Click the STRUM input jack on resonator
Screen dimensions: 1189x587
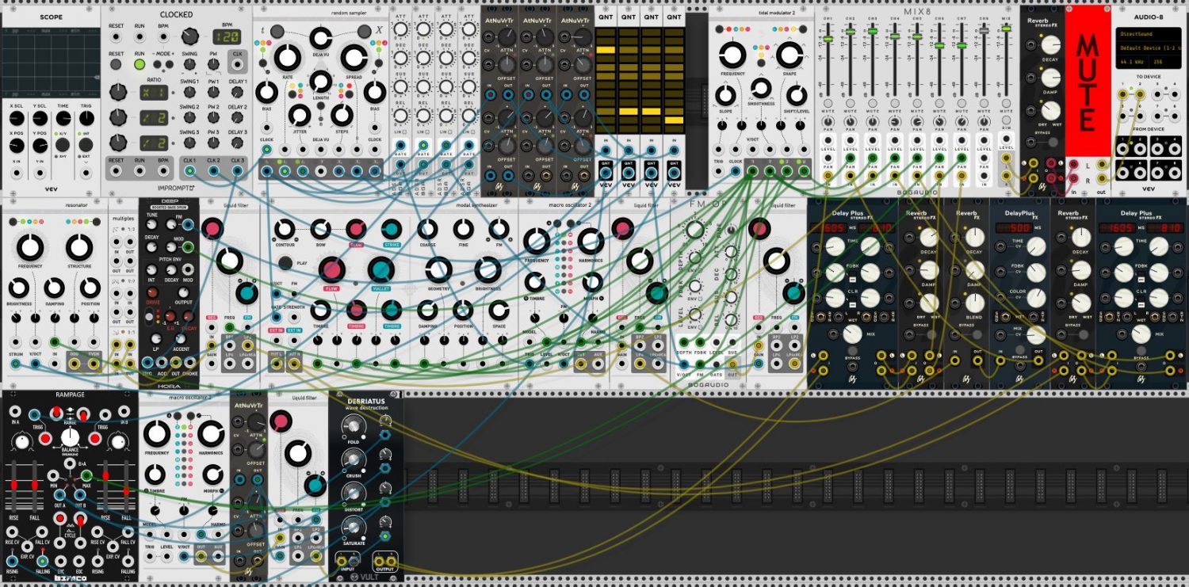(x=16, y=364)
